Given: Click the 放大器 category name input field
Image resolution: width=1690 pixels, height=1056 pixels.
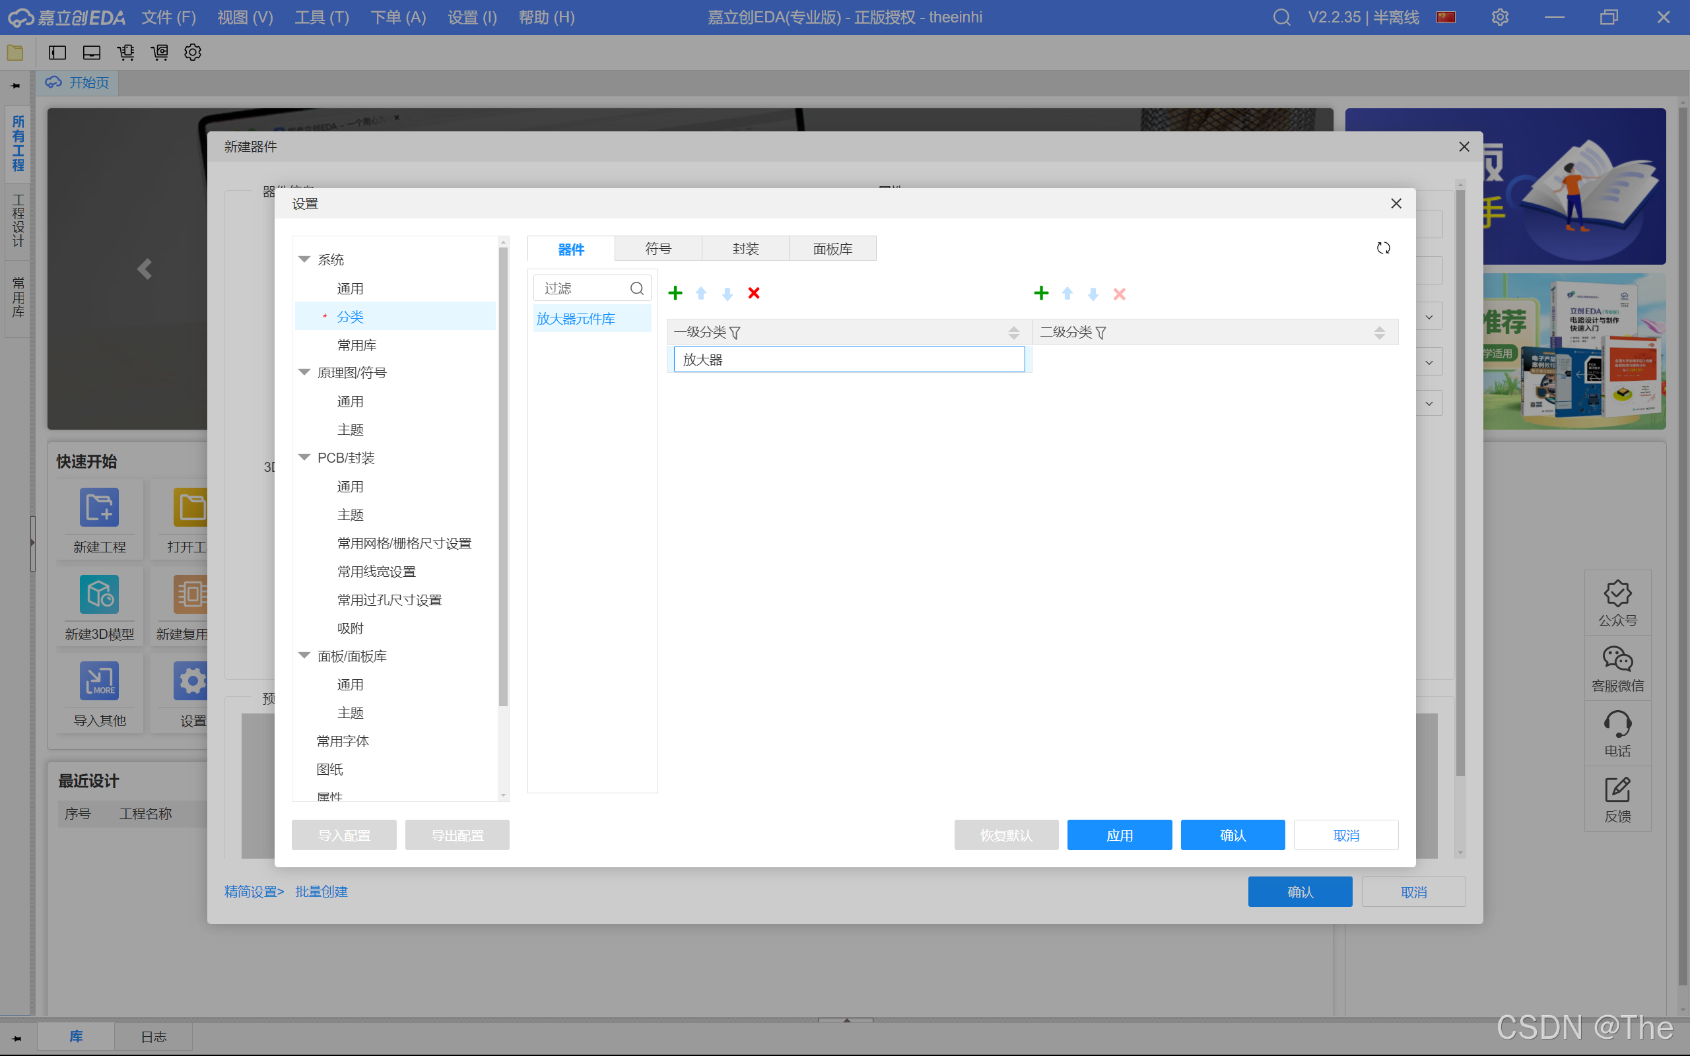Looking at the screenshot, I should [x=848, y=360].
